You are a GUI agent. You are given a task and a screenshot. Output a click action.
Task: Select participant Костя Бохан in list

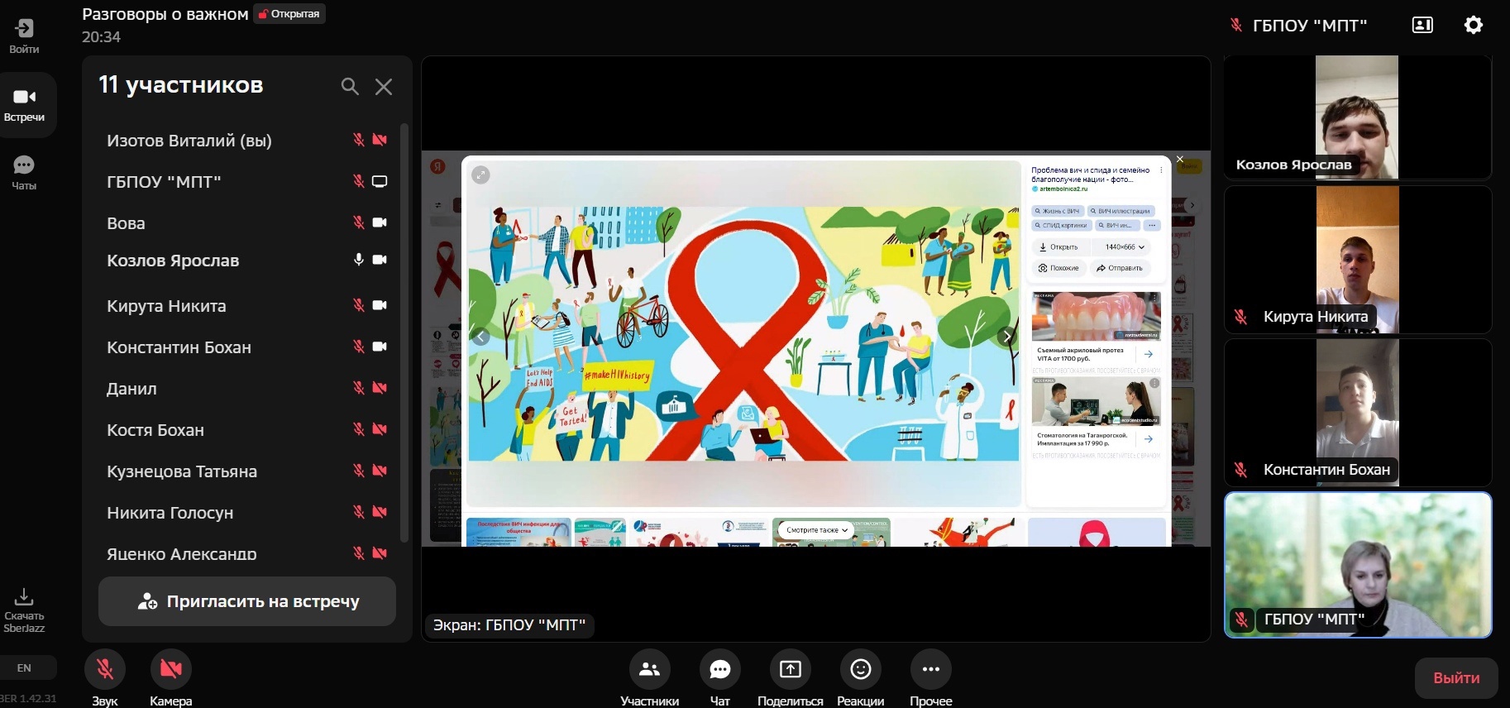tap(155, 430)
